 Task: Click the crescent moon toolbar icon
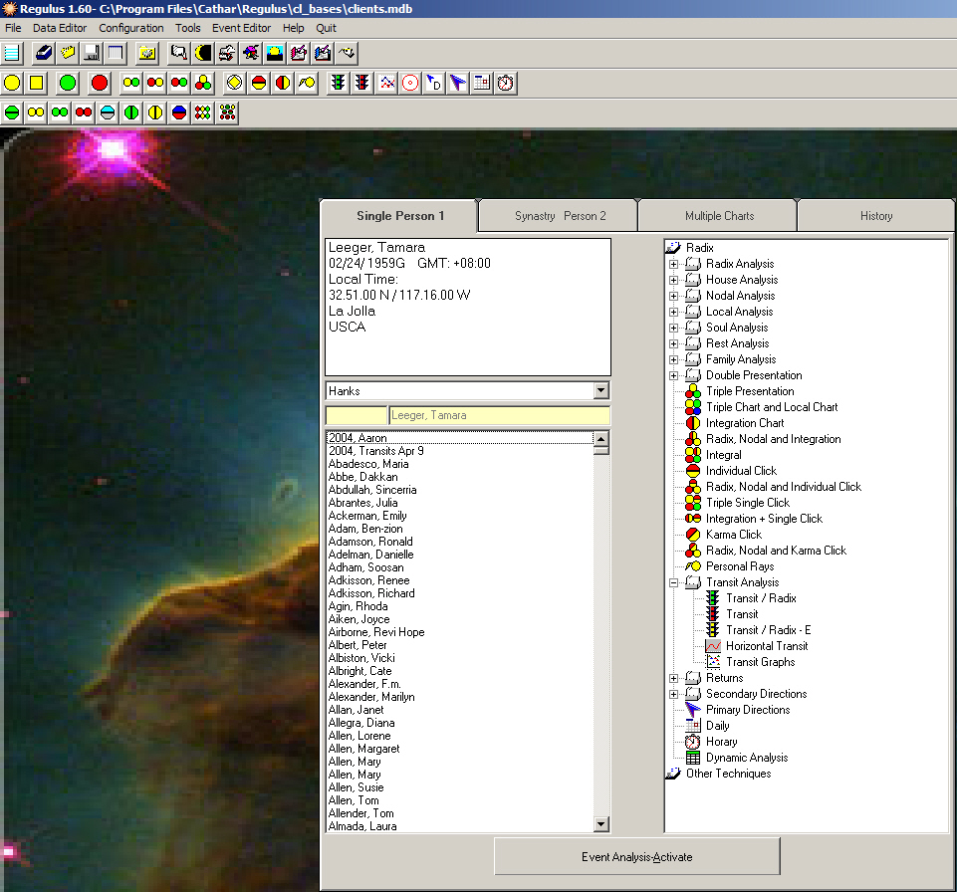click(203, 53)
